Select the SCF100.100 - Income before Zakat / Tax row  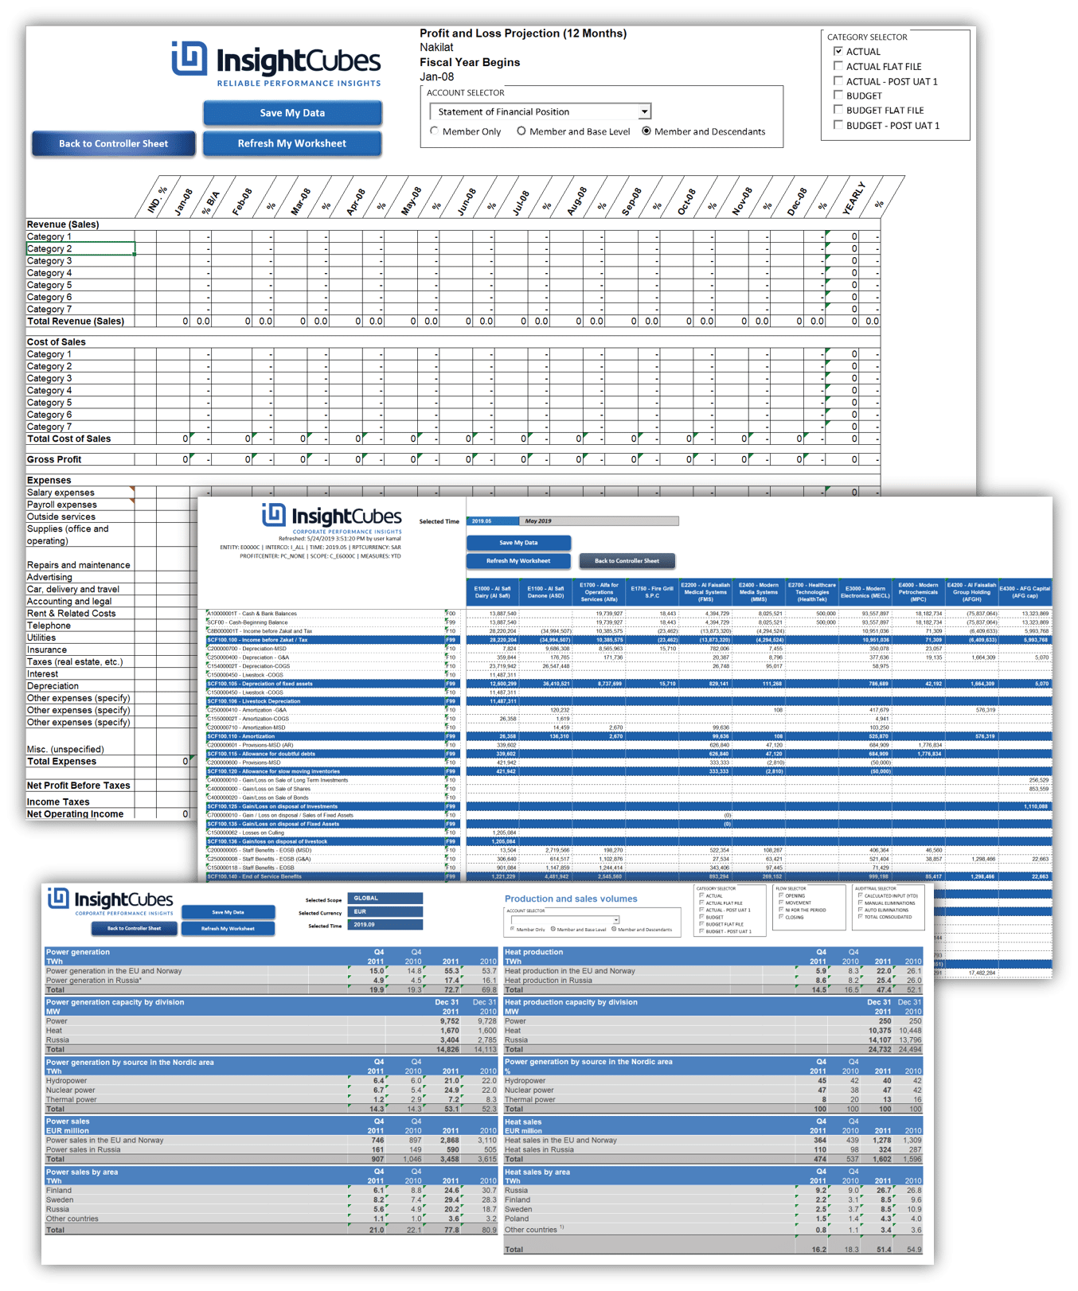(629, 640)
